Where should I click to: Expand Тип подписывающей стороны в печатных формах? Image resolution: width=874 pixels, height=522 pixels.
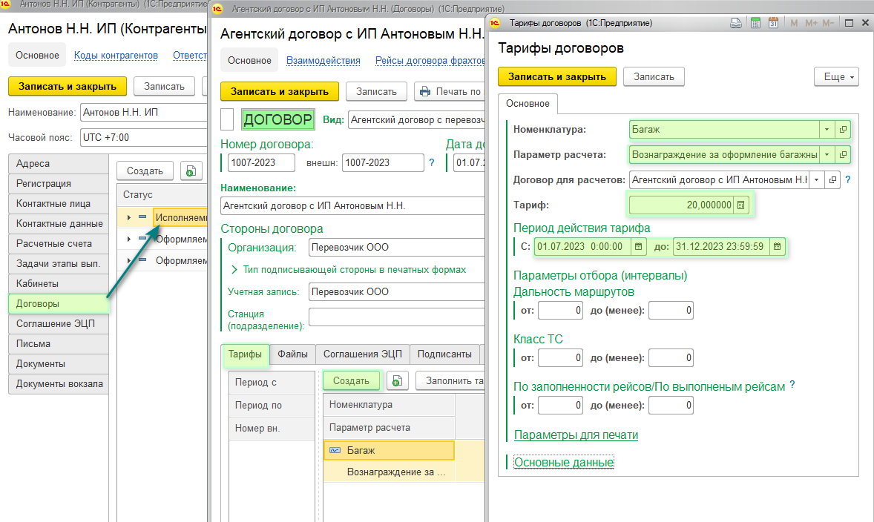(x=234, y=270)
